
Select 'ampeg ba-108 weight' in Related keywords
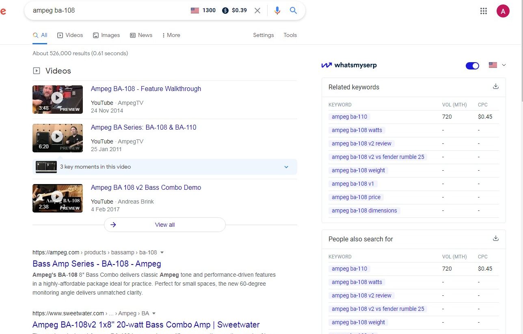click(x=358, y=170)
